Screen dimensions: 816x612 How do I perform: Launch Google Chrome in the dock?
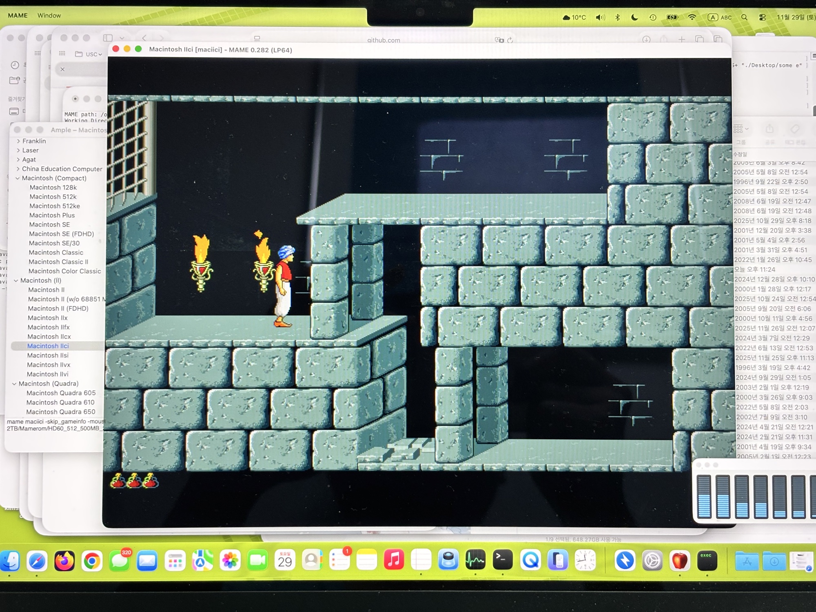click(x=92, y=561)
